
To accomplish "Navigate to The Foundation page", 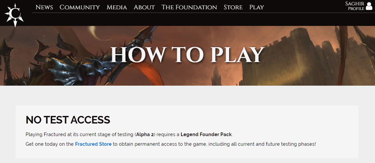I will (189, 7).
